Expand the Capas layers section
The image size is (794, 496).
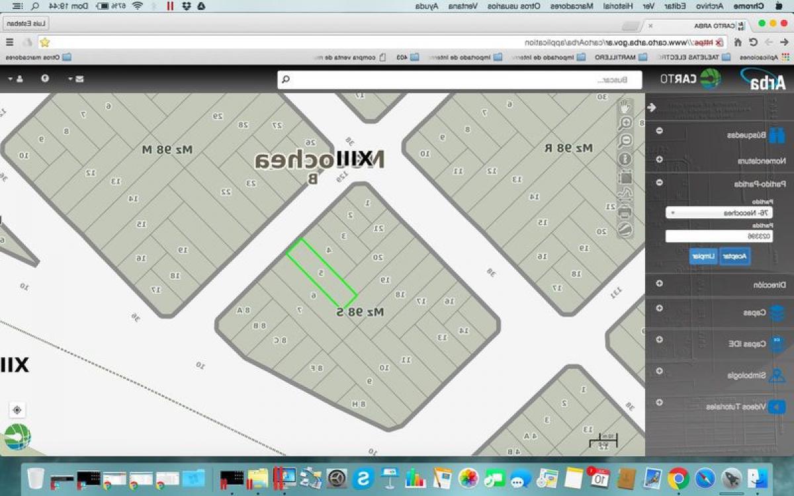(659, 308)
